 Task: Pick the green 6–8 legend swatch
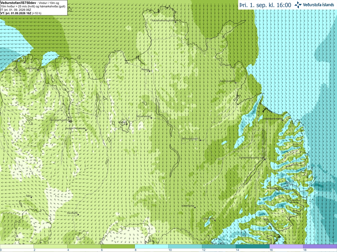[x=118, y=246]
